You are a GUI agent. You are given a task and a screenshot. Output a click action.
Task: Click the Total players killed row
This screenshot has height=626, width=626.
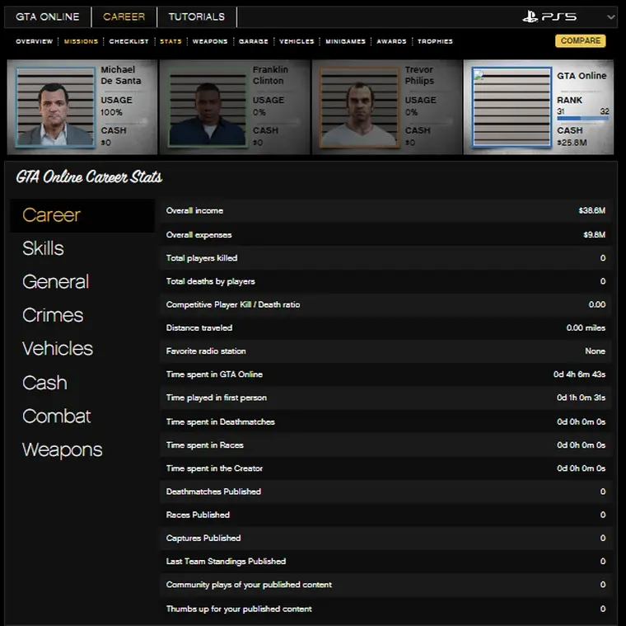click(x=385, y=258)
